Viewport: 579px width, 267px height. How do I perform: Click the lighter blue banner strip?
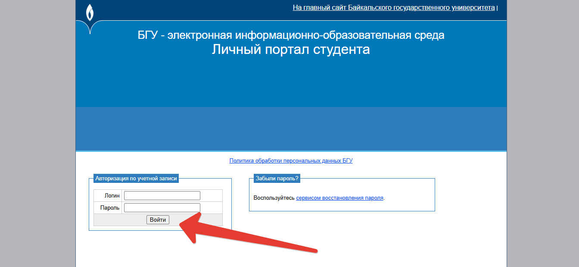291,129
